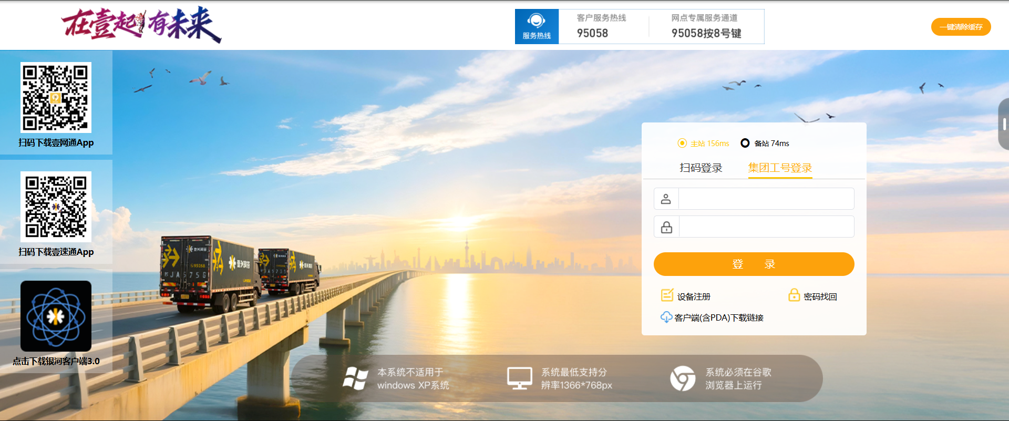The width and height of the screenshot is (1009, 421).
Task: Click the orange 登录 button
Action: click(x=754, y=264)
